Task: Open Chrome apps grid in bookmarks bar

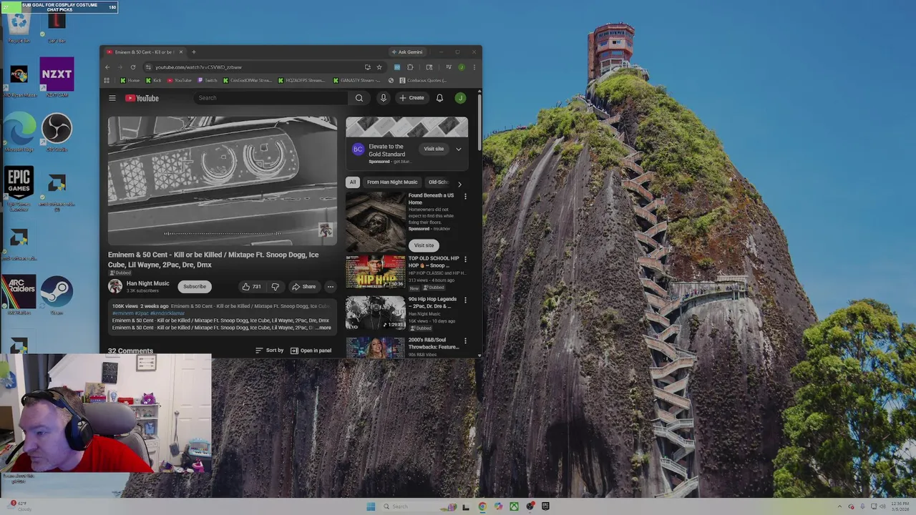Action: tap(107, 80)
